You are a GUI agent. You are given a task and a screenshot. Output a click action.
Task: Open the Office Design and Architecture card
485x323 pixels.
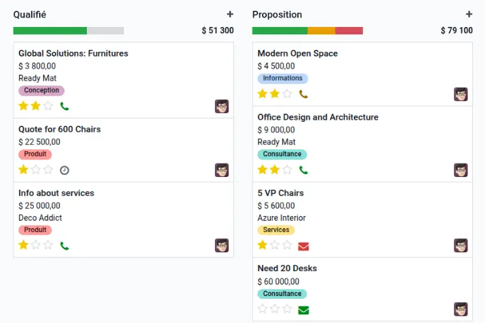click(317, 117)
